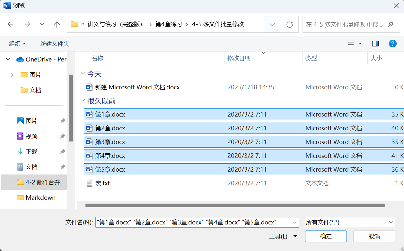Click the 取消 button
Viewport: 404px width, 251px height.
click(374, 237)
